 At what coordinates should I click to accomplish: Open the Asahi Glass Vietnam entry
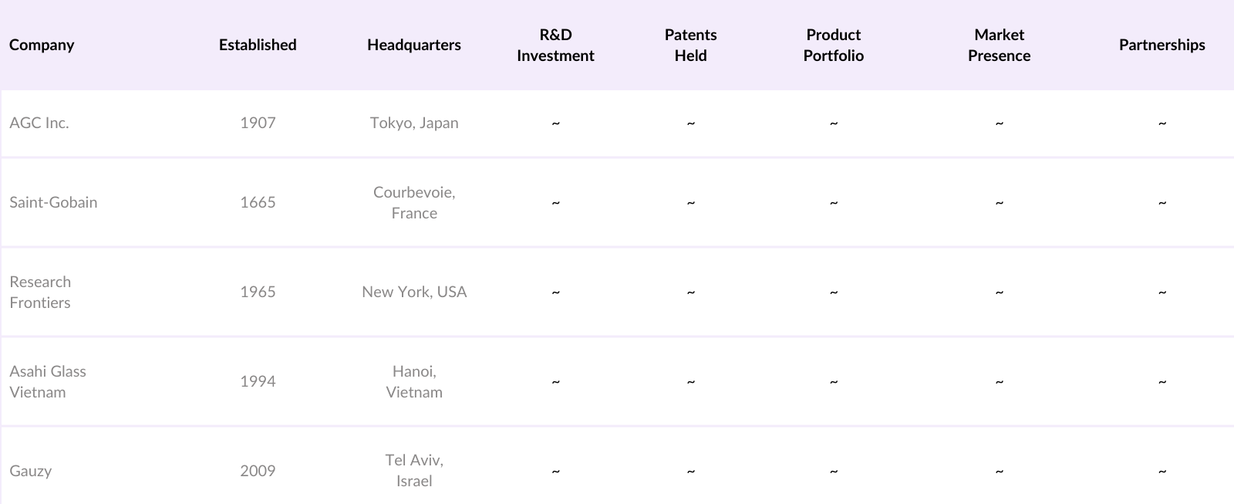(x=48, y=381)
